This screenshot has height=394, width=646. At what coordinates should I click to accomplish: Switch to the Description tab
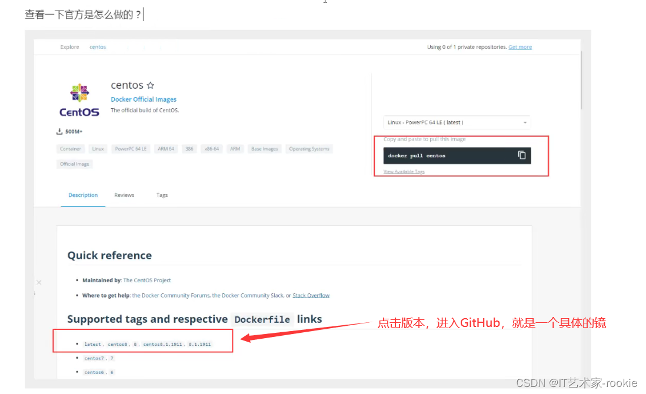pos(83,195)
